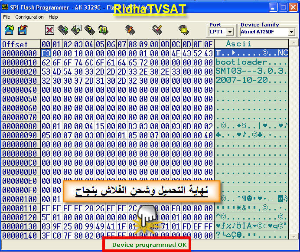Click the bootloader text in Ascii column

pos(236,62)
